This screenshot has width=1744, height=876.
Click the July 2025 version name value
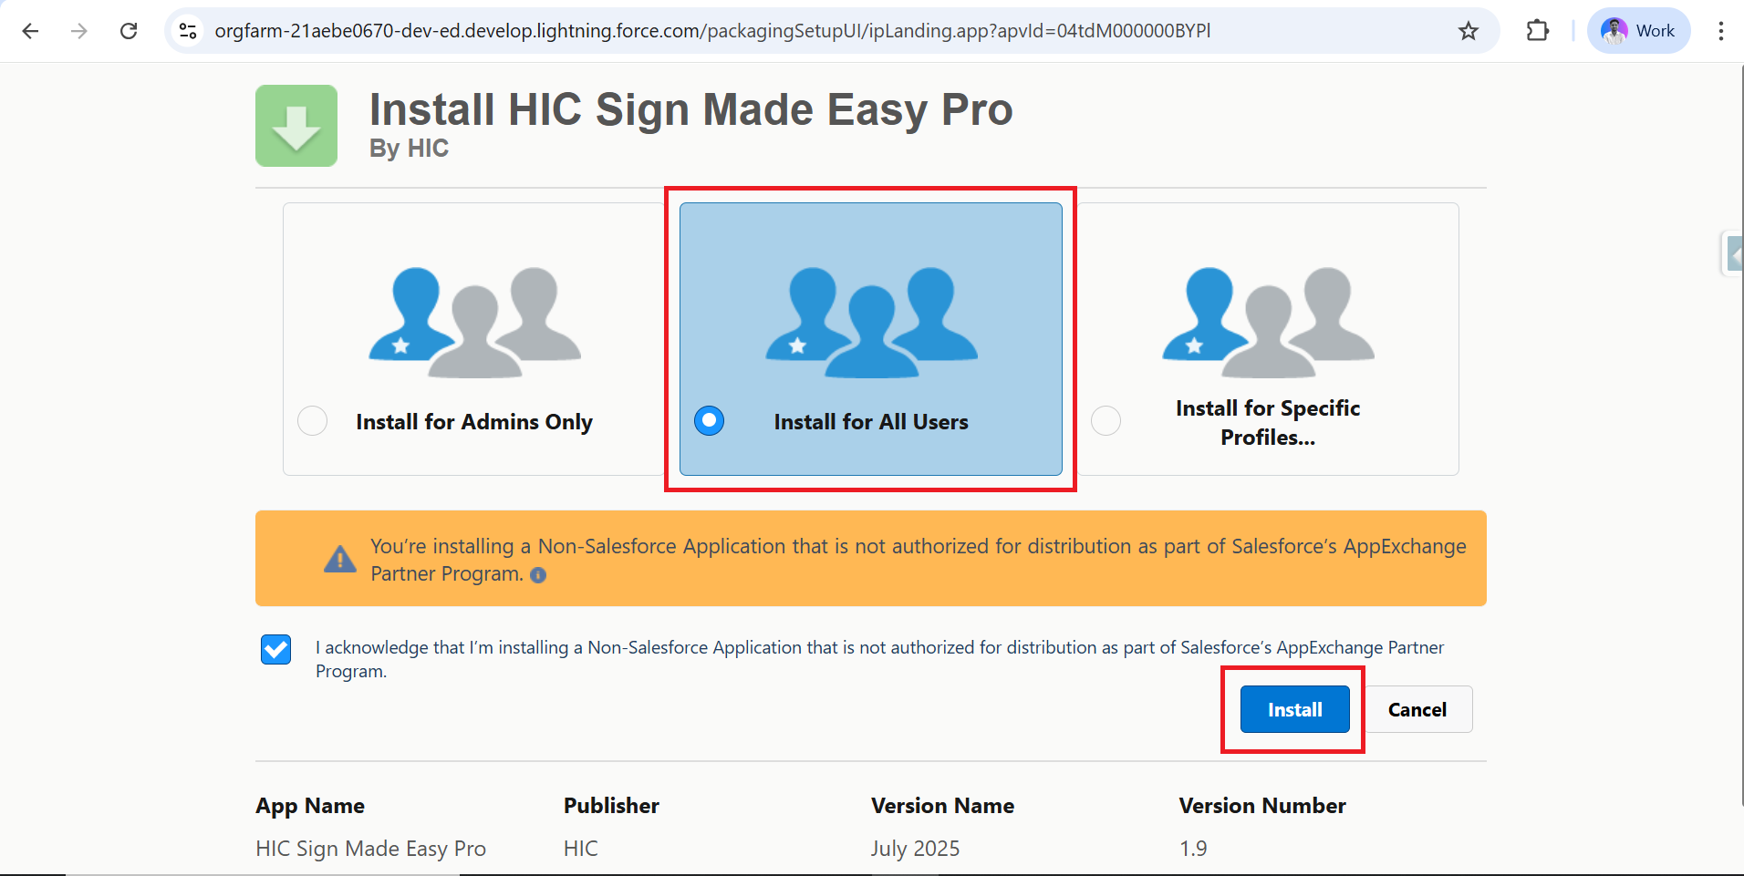click(x=915, y=849)
